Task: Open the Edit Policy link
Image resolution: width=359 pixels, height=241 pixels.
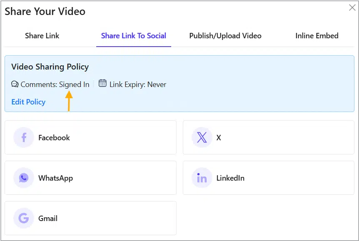Action: [x=28, y=102]
